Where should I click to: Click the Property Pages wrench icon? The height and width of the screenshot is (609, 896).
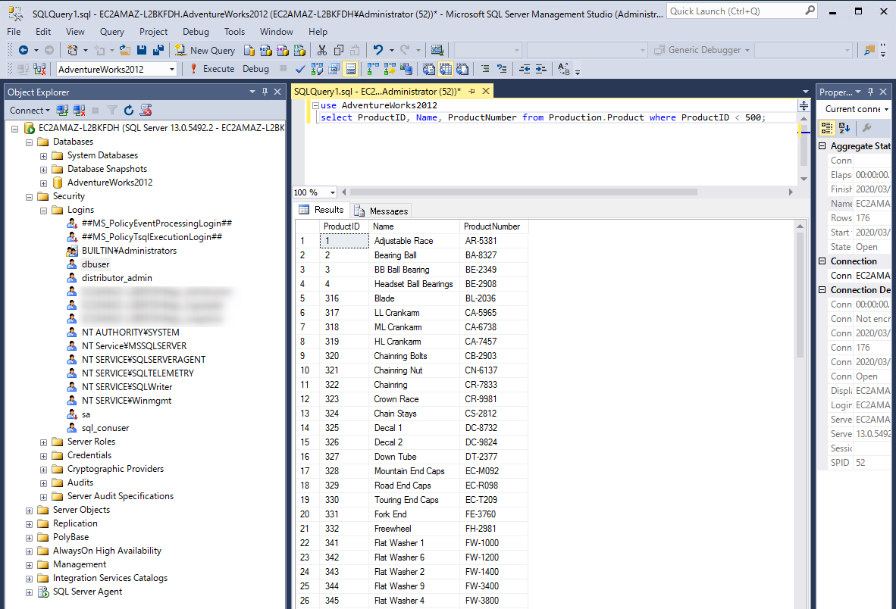coord(867,128)
